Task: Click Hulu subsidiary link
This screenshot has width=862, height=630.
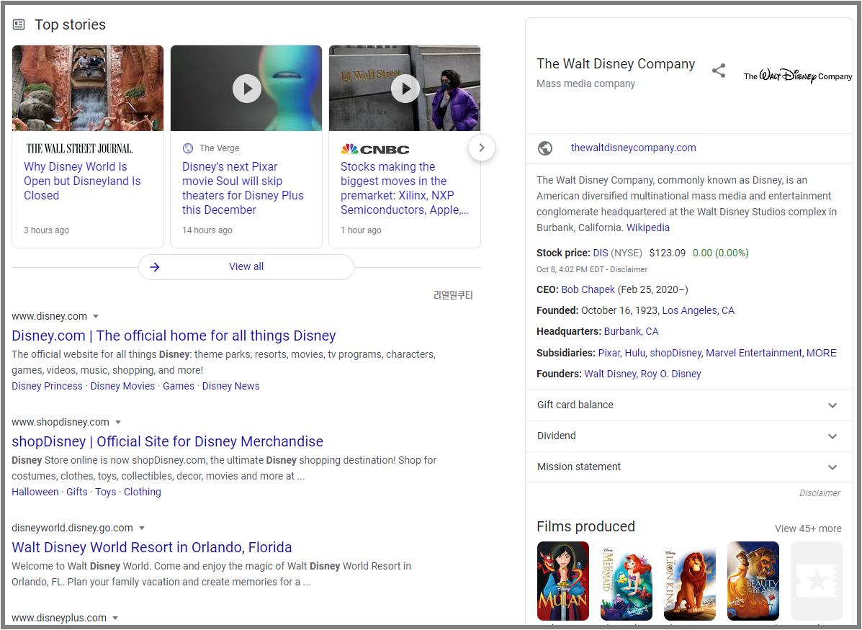Action: coord(634,353)
